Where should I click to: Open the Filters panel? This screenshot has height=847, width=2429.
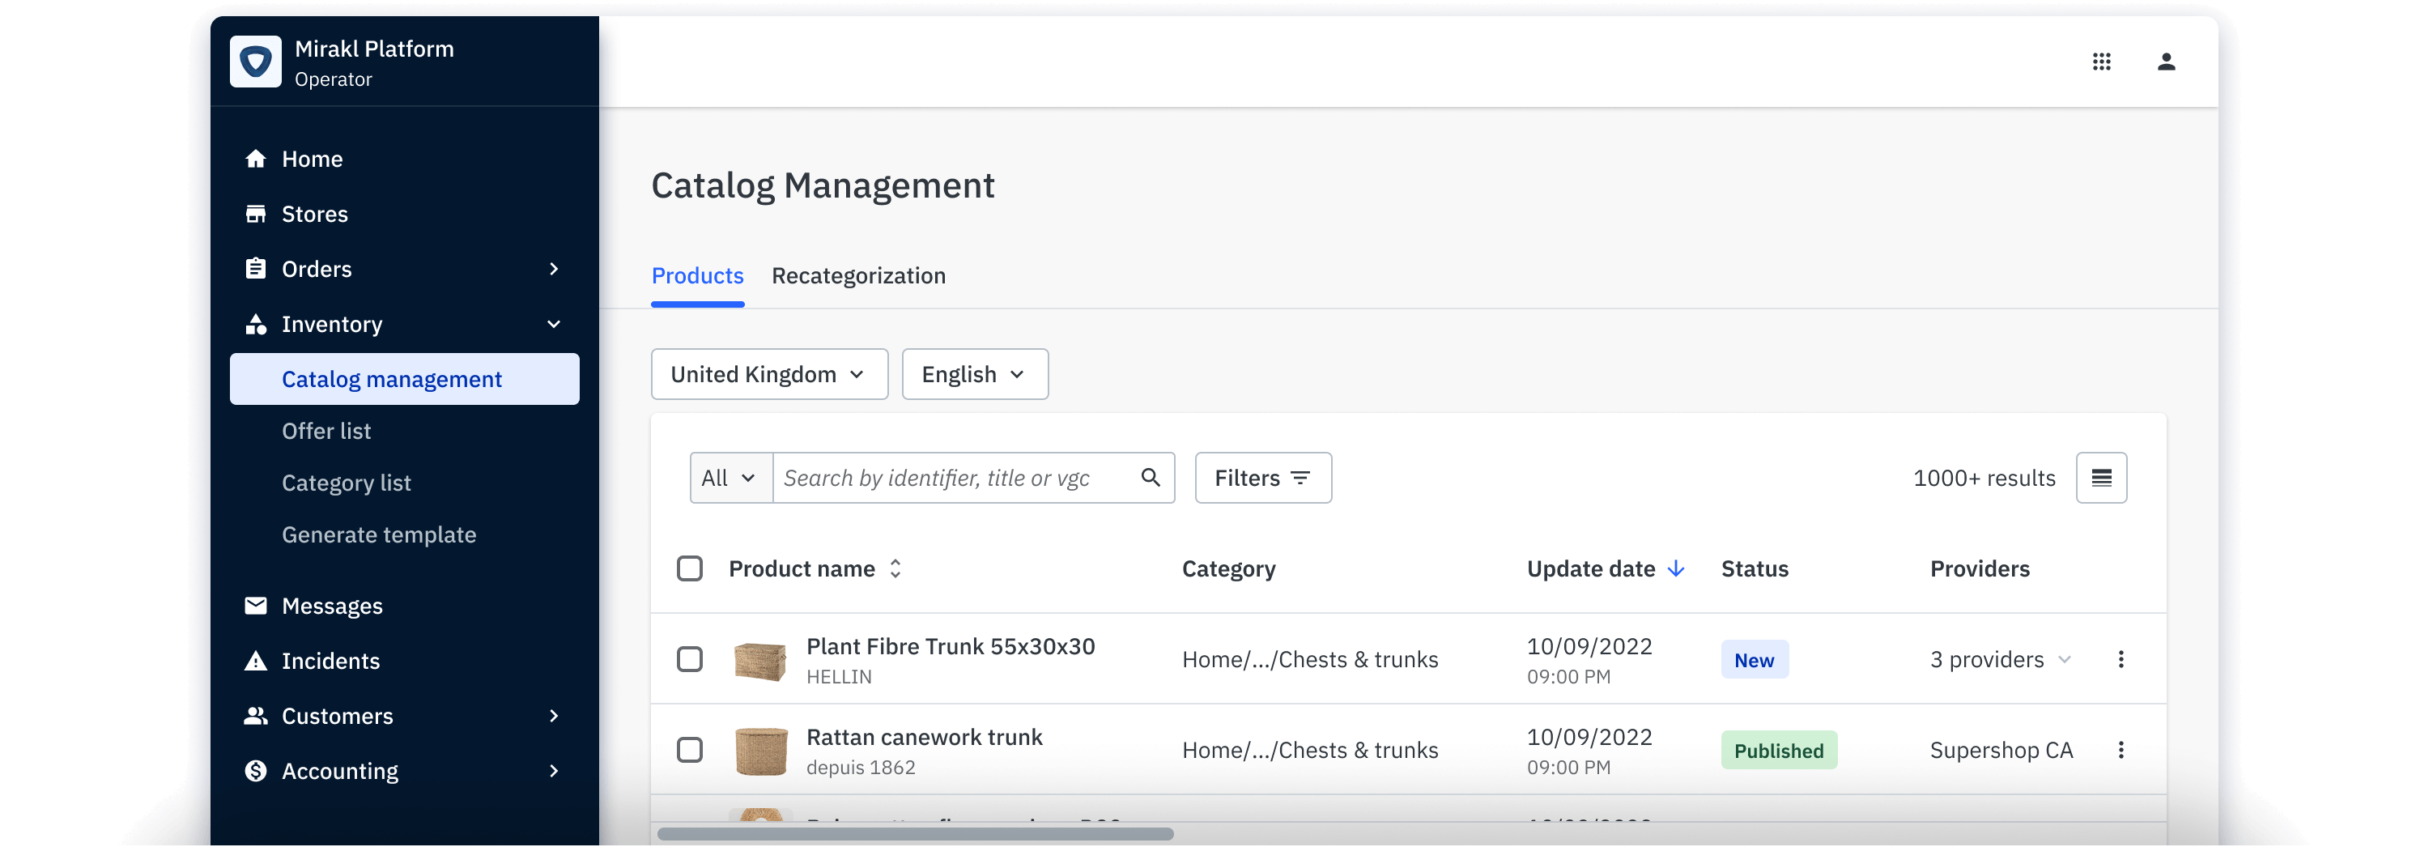tap(1261, 479)
